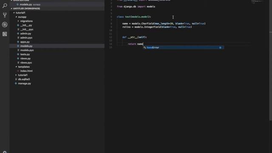Open the Extensions view icon
The image size is (272, 153).
click(x=5, y=34)
